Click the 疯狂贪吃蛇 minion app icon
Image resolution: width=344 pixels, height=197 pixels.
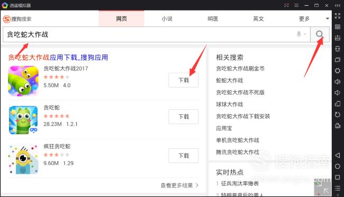pos(23,159)
